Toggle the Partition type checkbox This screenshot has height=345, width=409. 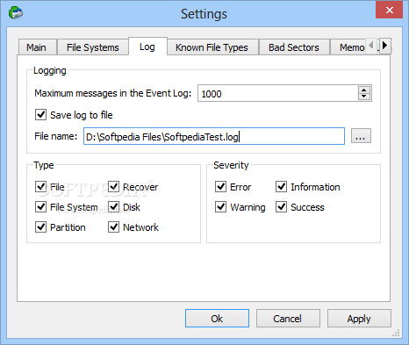click(x=40, y=227)
